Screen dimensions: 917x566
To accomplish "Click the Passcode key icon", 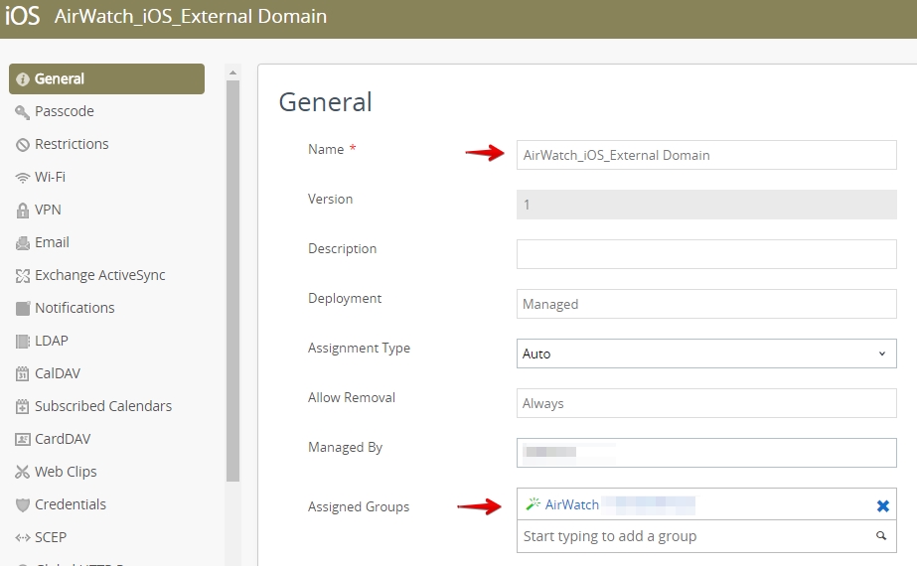I will tap(22, 112).
